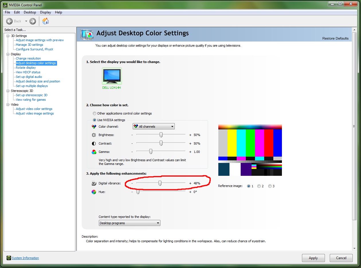Open Set up multiple displays
Screen dimensions: 361x268
32,86
